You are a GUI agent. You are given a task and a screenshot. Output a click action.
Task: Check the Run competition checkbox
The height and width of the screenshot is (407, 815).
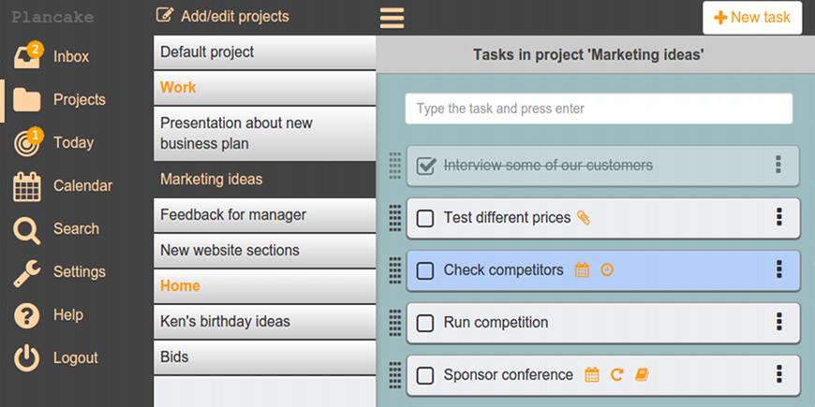pos(425,323)
